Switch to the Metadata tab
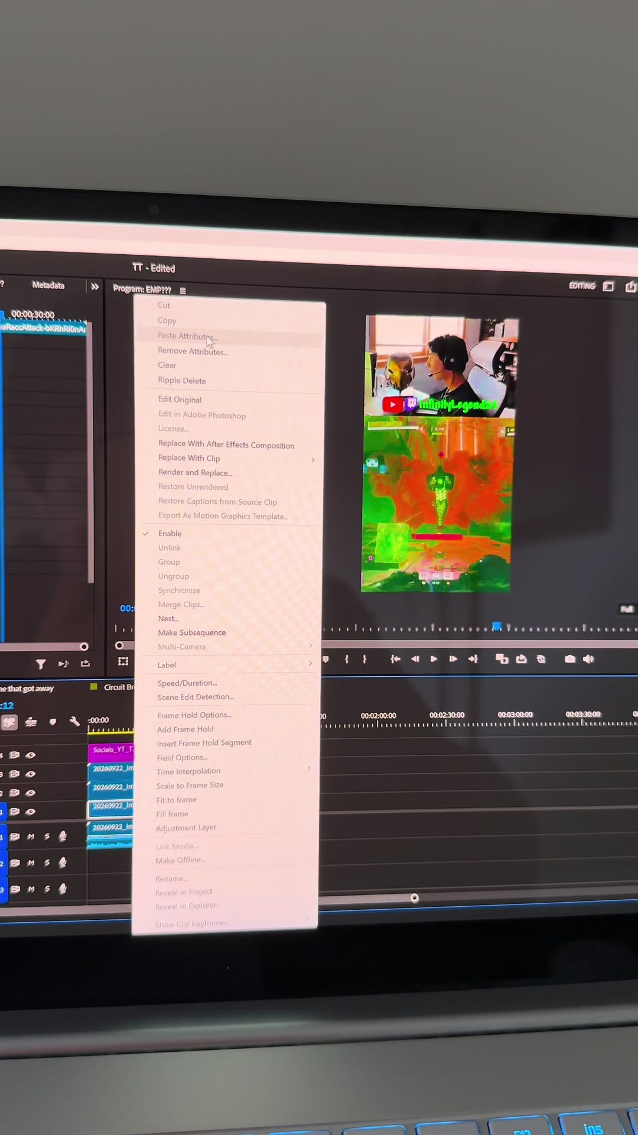This screenshot has width=638, height=1135. tap(48, 285)
